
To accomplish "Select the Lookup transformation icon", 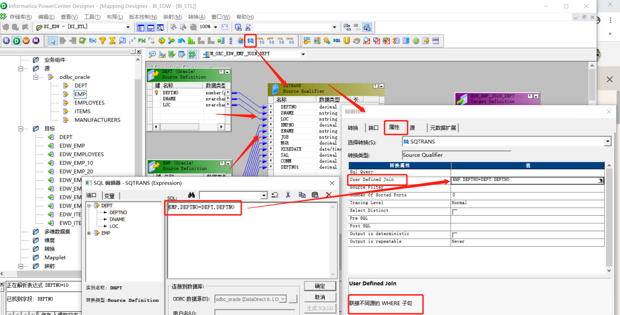I will click(x=122, y=41).
